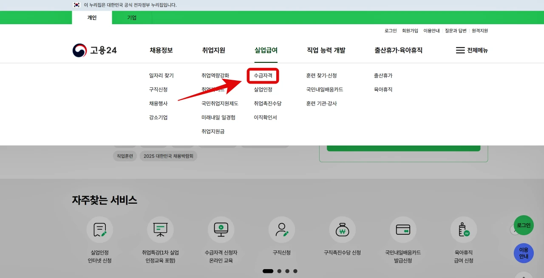Click the 2025 대한민국 채용박람회 tag
The height and width of the screenshot is (278, 544).
click(168, 156)
